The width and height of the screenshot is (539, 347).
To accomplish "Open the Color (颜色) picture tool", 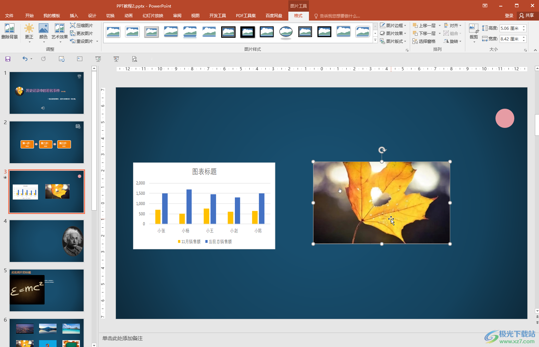I will 44,33.
